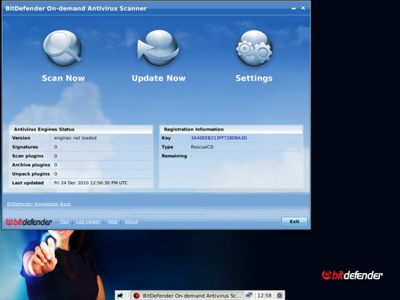Close the BitDefender scanner window
The height and width of the screenshot is (300, 400).
point(303,8)
